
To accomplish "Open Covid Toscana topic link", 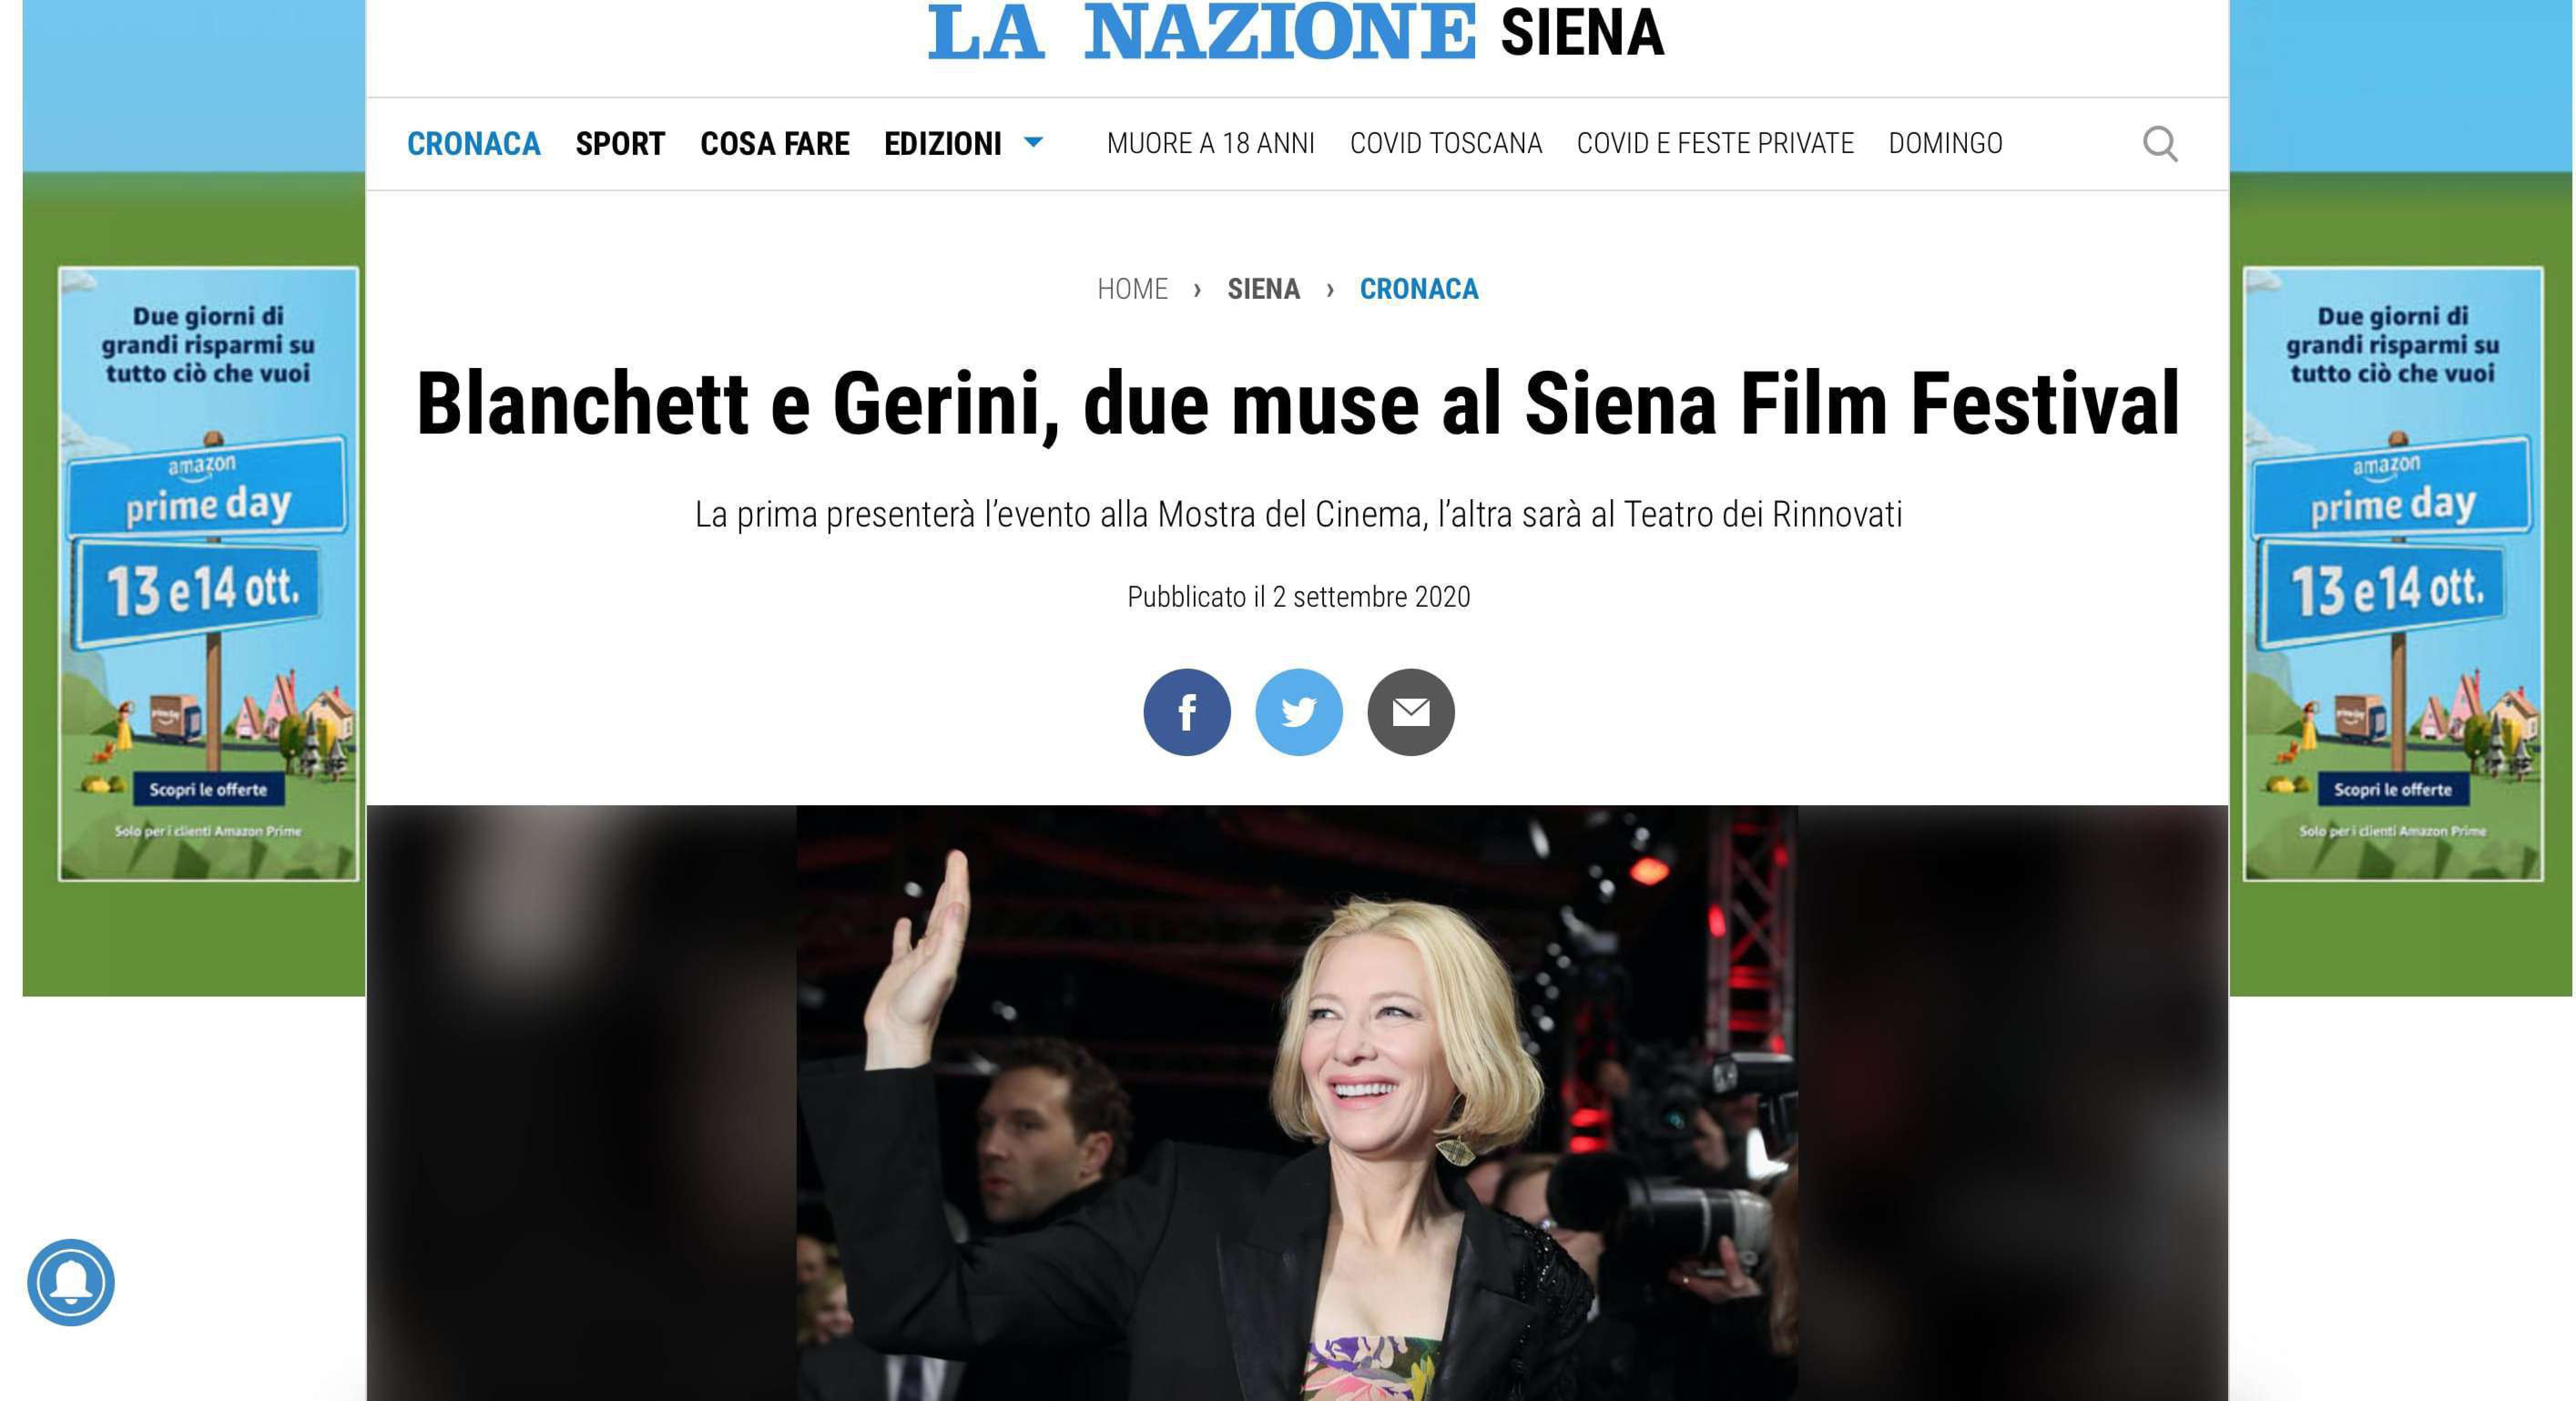I will (x=1446, y=144).
